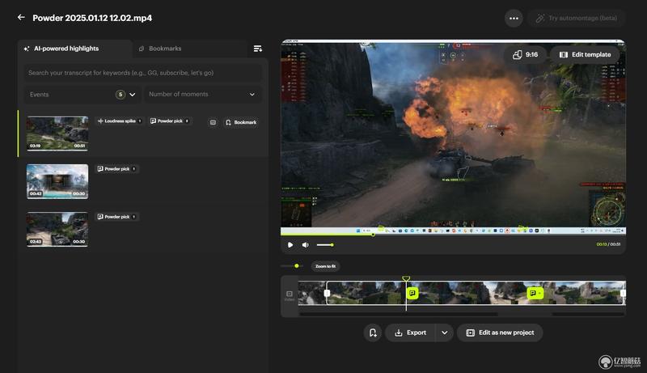647x373 pixels.
Task: Play the video preview
Action: point(290,244)
